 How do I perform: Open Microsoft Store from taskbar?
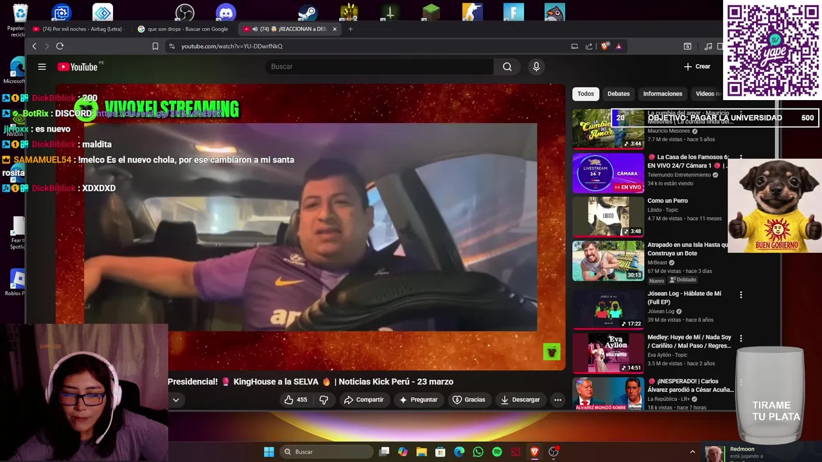[441, 452]
